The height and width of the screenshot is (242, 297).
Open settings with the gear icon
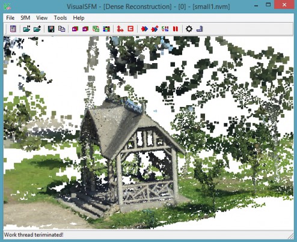[189, 29]
